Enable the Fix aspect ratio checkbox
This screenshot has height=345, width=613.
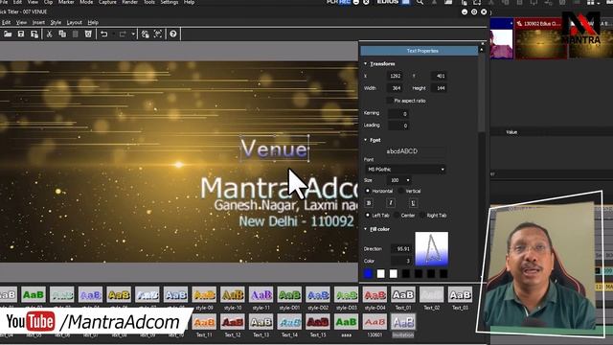click(389, 101)
